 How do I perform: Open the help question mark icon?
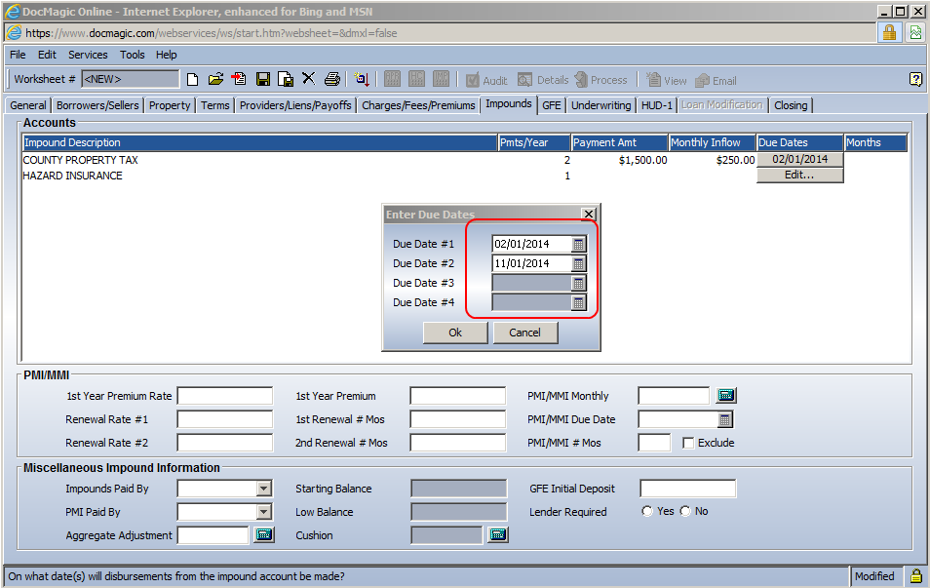[x=915, y=79]
